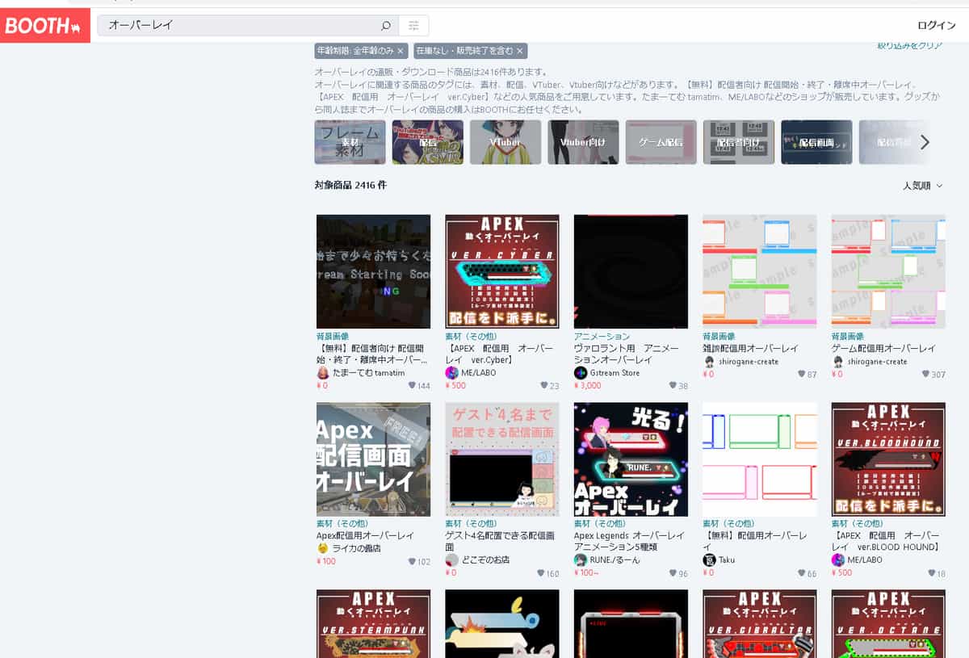Click the search magnifier icon
This screenshot has width=969, height=658.
pyautogui.click(x=386, y=25)
